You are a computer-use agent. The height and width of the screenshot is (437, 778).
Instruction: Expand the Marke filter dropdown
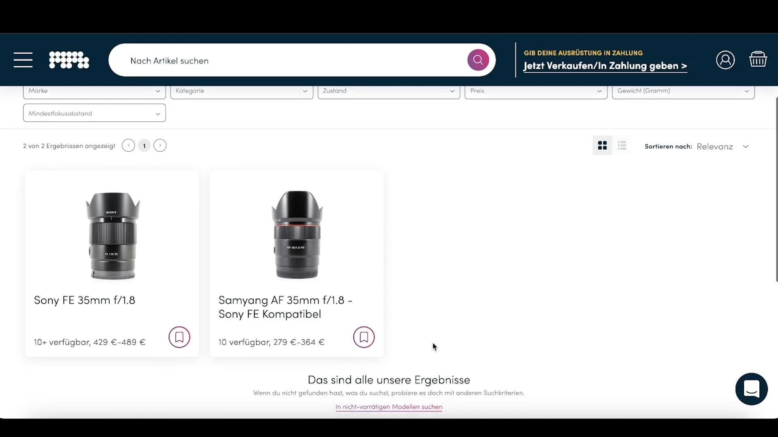(x=94, y=91)
